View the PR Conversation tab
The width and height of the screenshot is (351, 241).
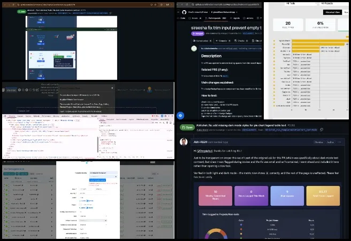pos(202,41)
